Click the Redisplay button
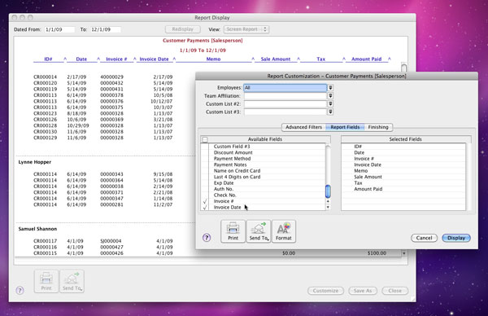The width and height of the screenshot is (488, 316). [x=183, y=29]
